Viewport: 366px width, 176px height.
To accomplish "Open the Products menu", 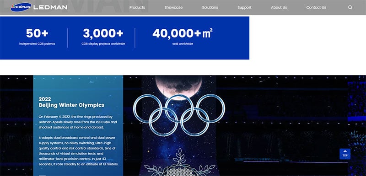I will (x=137, y=7).
